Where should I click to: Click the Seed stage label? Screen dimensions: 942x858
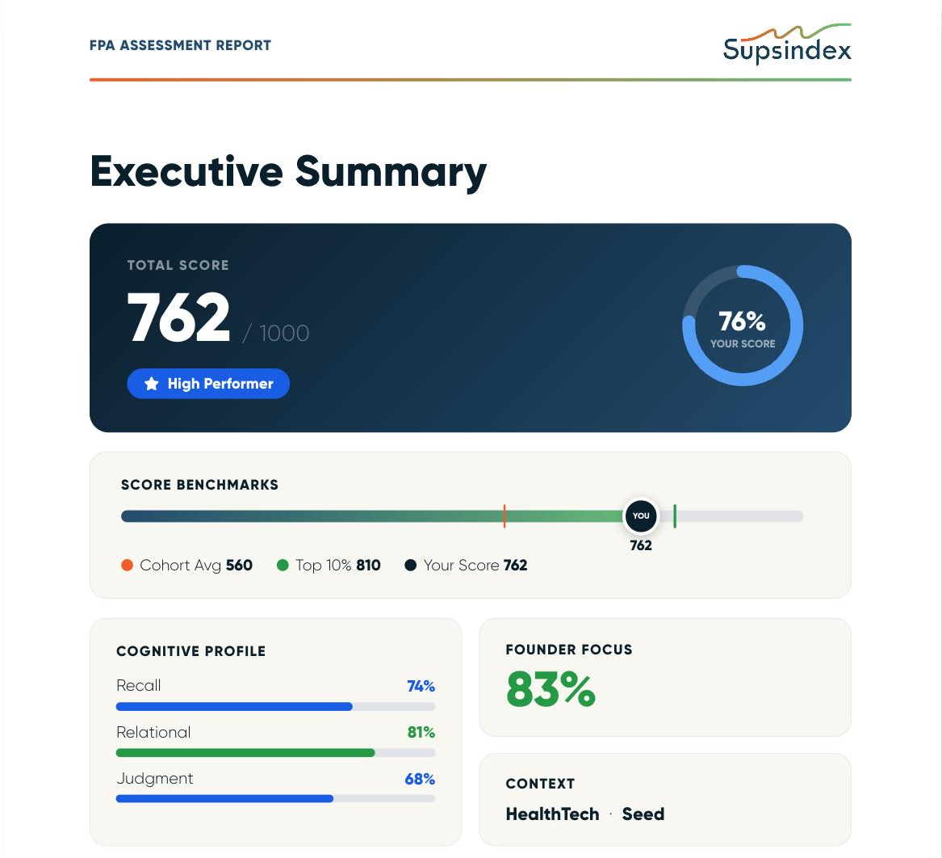[643, 814]
